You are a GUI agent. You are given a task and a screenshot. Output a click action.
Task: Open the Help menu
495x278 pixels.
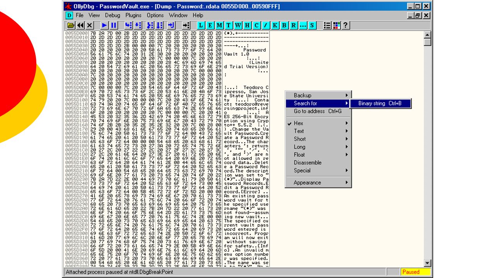tap(198, 15)
